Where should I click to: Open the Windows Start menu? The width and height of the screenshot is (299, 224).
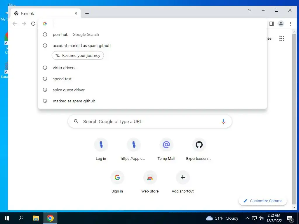coord(7,218)
